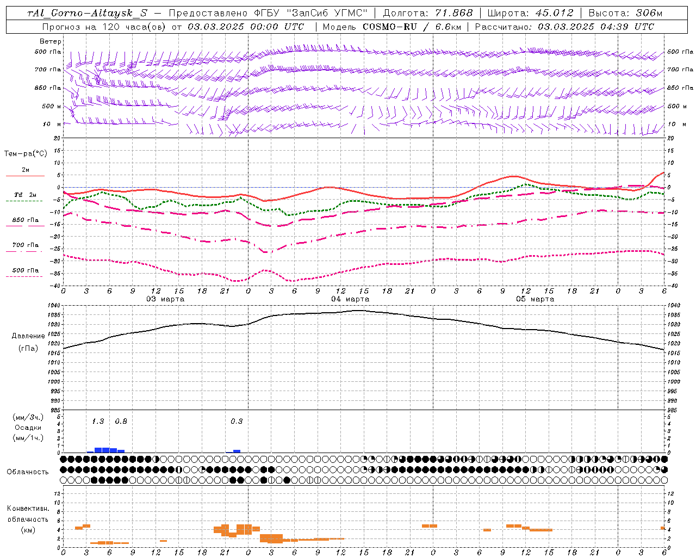The image size is (696, 557).
Task: Click the "(мм/3ч.)" precipitation unit label
Action: point(28,417)
